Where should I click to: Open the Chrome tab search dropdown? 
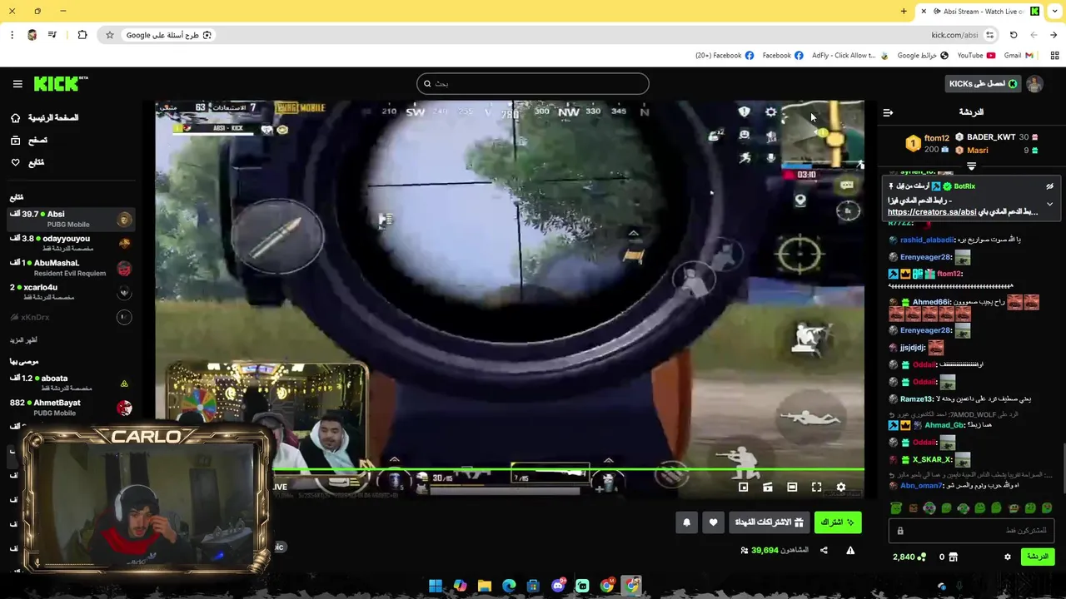(1055, 11)
